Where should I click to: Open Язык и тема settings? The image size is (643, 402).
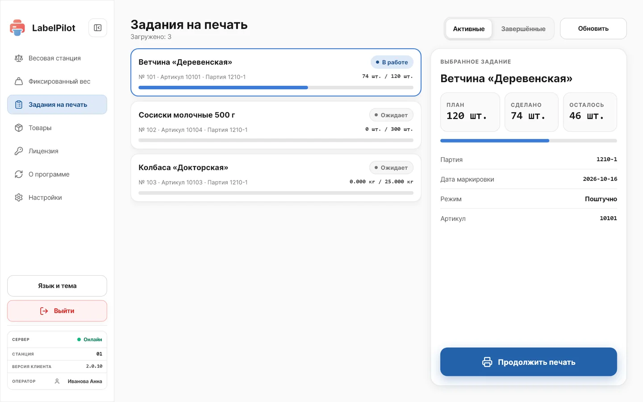point(57,286)
